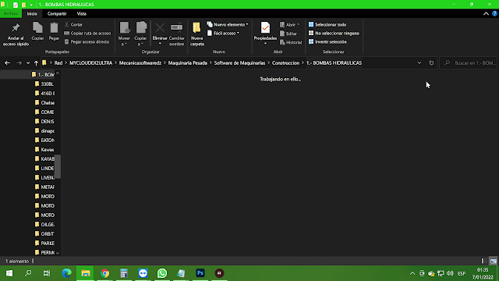This screenshot has height=281, width=499.
Task: Go forward with the right arrow
Action: coord(19,63)
